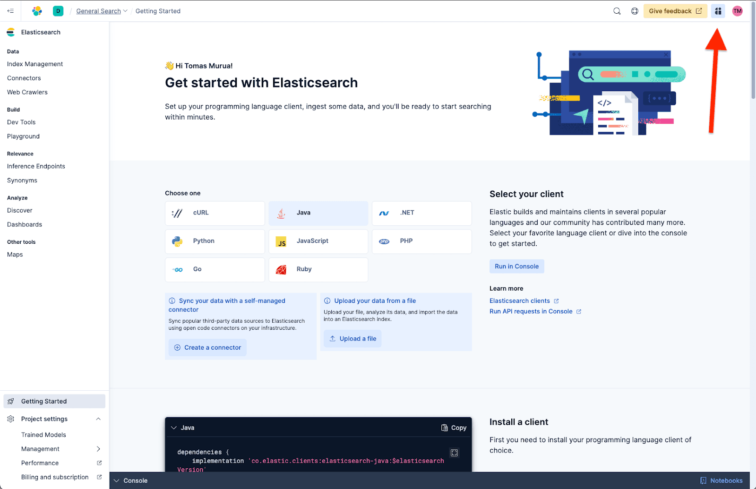
Task: Select the Ruby client option
Action: click(x=318, y=269)
